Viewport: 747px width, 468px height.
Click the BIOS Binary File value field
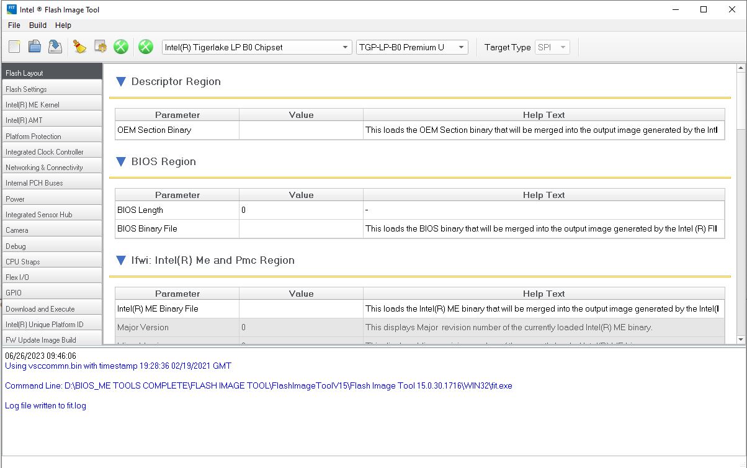coord(301,229)
